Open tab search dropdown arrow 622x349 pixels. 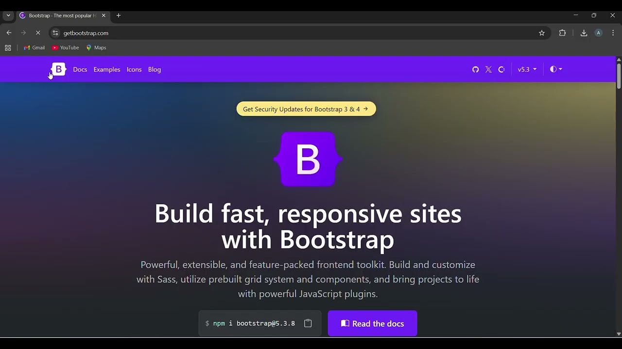point(8,16)
